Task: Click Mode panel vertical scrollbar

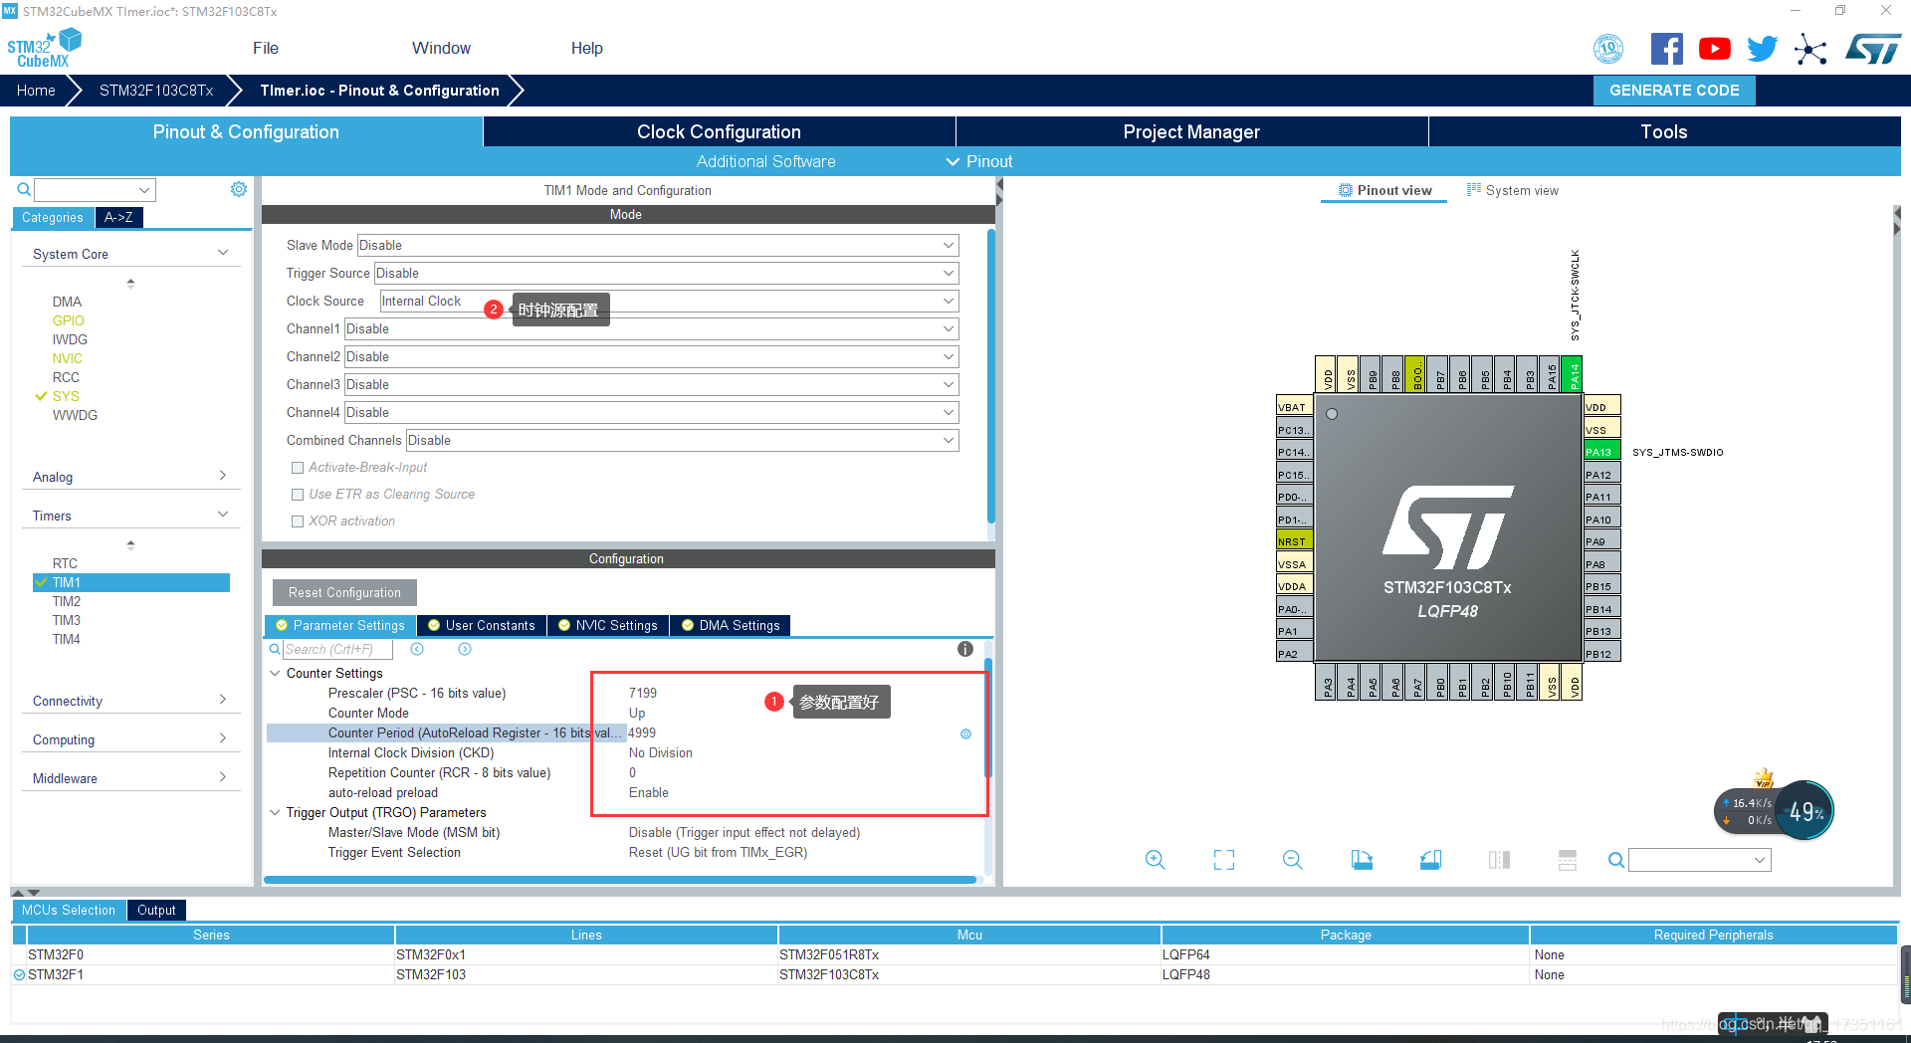Action: click(x=990, y=375)
